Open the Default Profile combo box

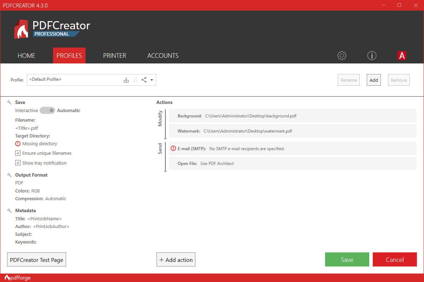tap(92, 80)
